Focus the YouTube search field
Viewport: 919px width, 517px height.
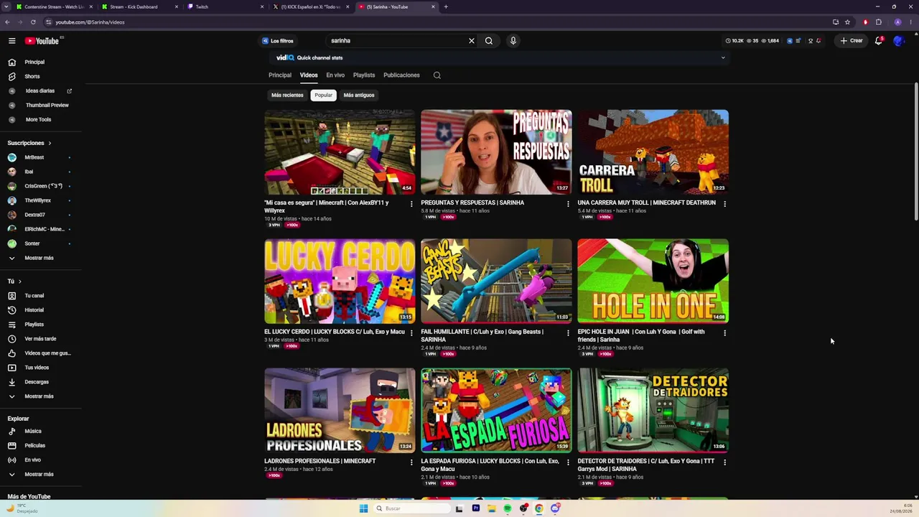click(397, 41)
